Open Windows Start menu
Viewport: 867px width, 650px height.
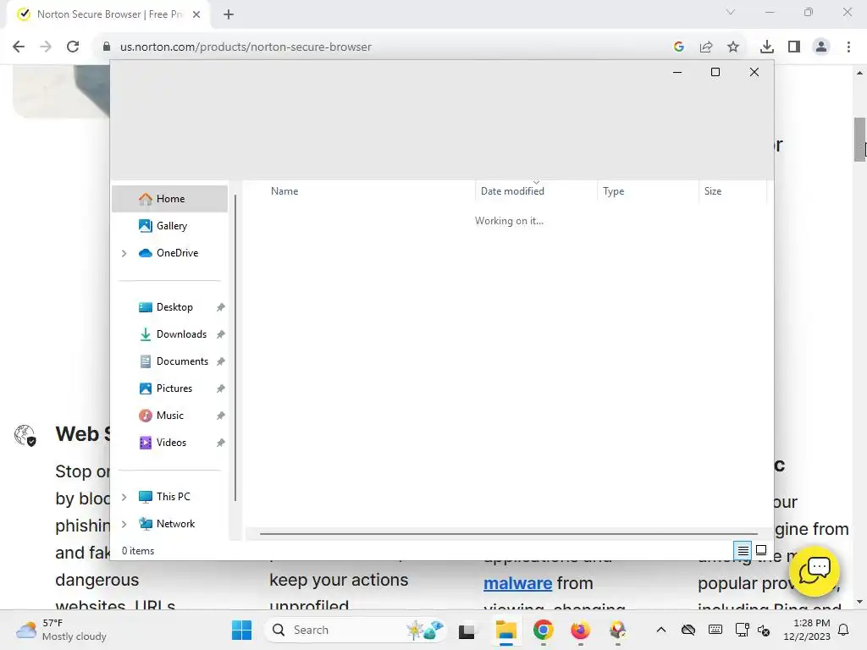(241, 630)
